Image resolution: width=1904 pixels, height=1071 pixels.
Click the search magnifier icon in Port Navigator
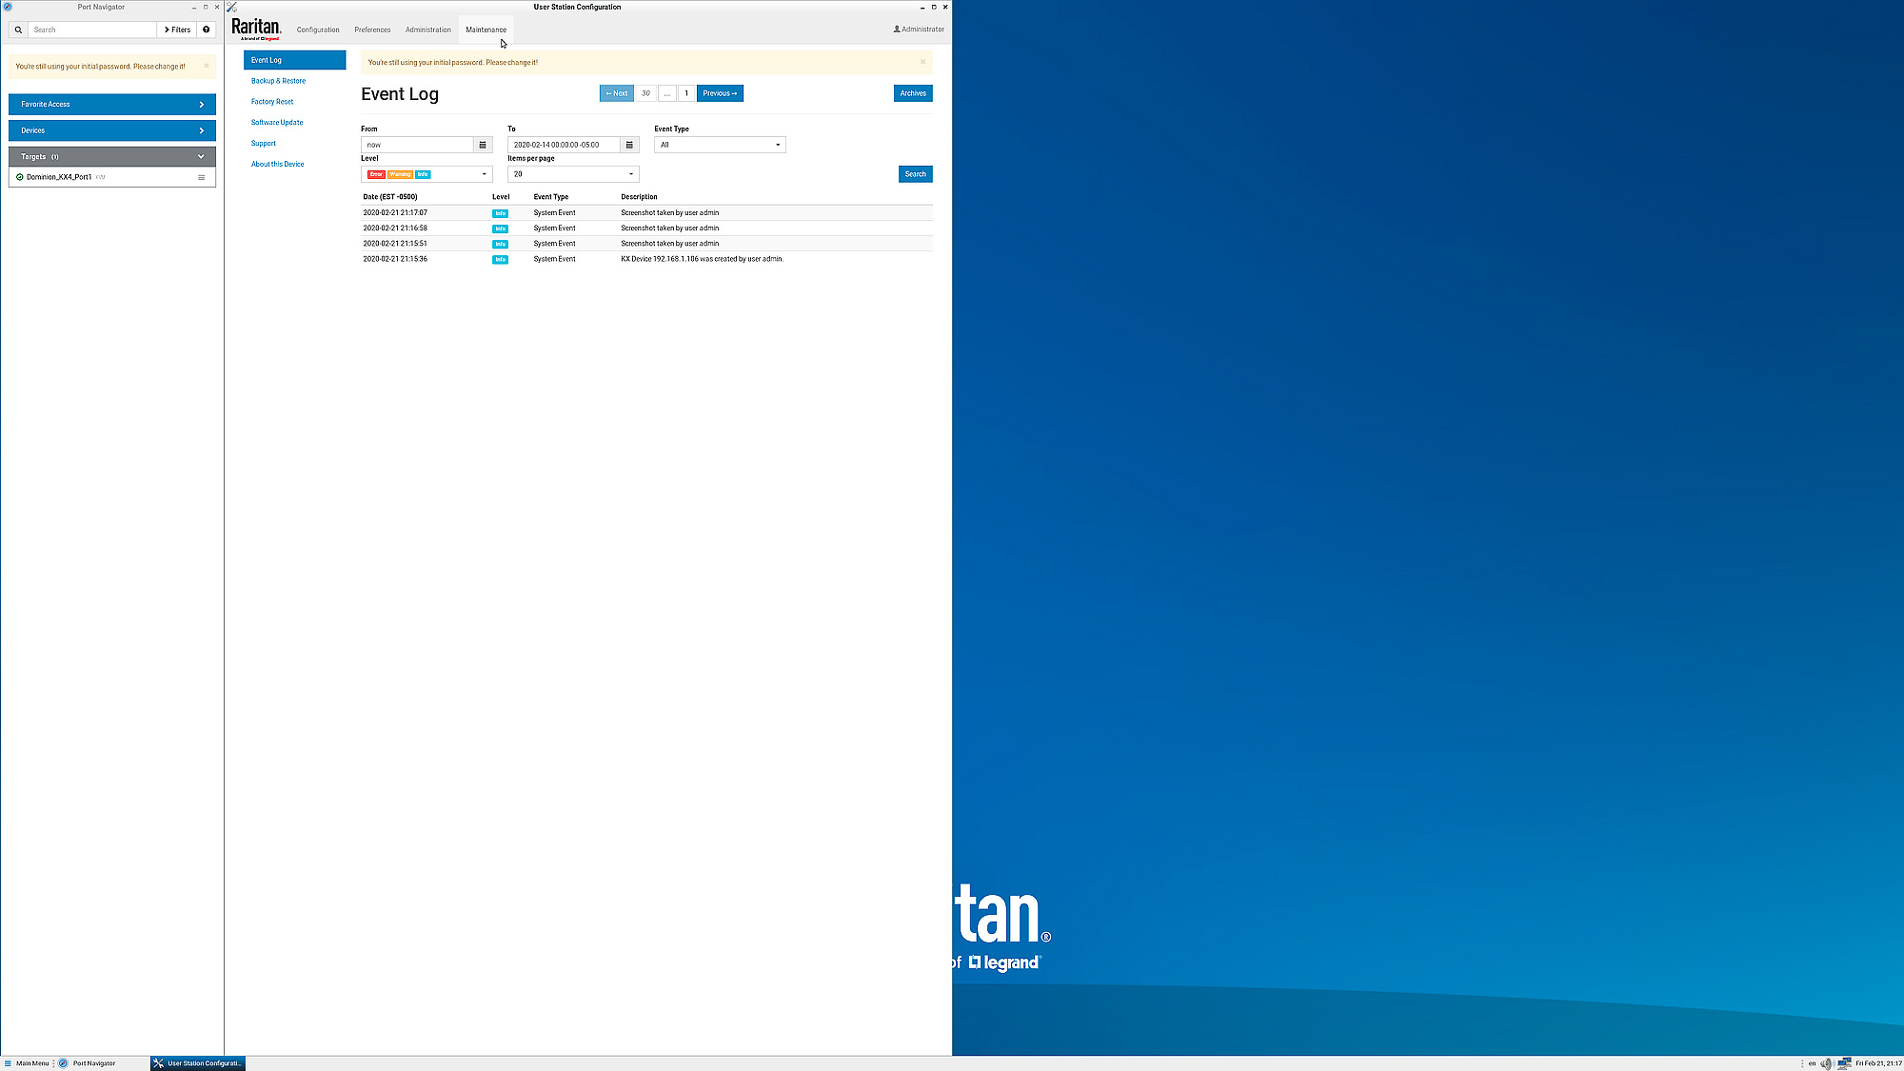pyautogui.click(x=18, y=30)
